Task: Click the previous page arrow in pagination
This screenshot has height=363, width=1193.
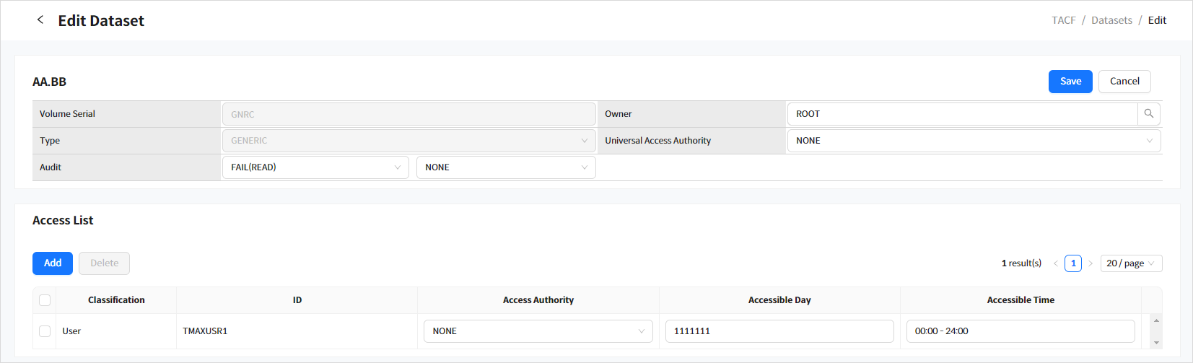Action: (1055, 263)
